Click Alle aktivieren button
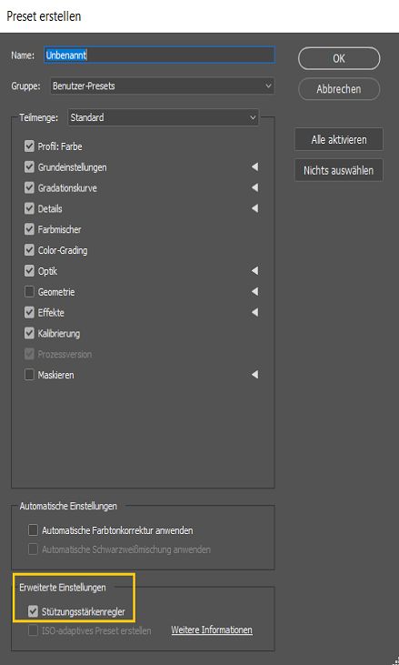The image size is (399, 665). (x=339, y=139)
